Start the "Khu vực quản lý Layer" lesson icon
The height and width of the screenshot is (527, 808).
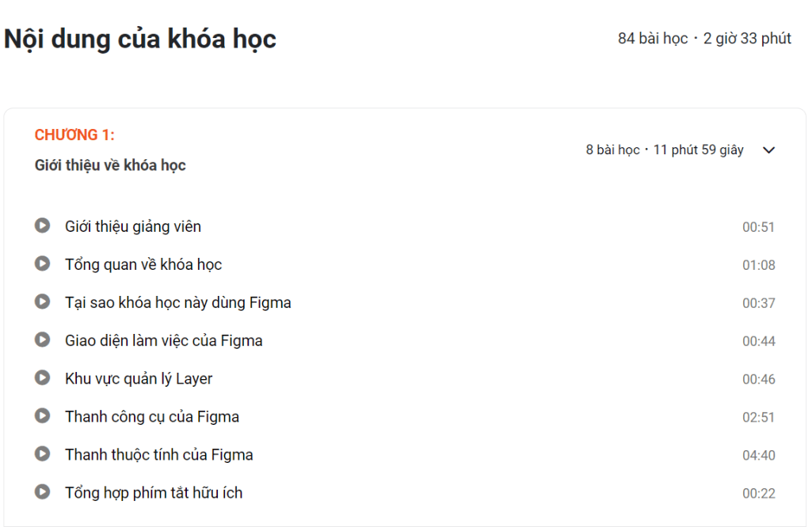click(x=42, y=378)
